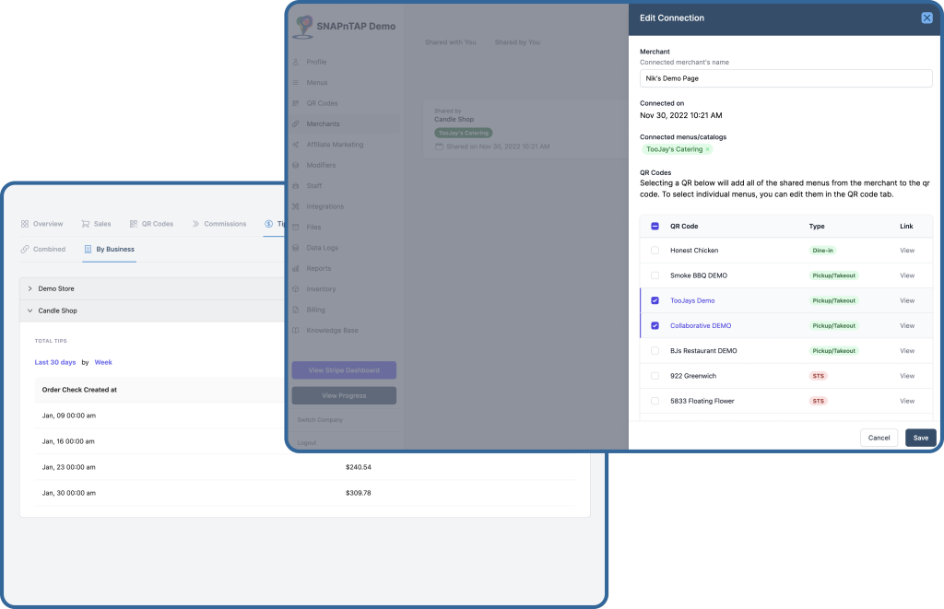Open the Modifiers sidebar entry
The height and width of the screenshot is (609, 944).
coord(324,165)
